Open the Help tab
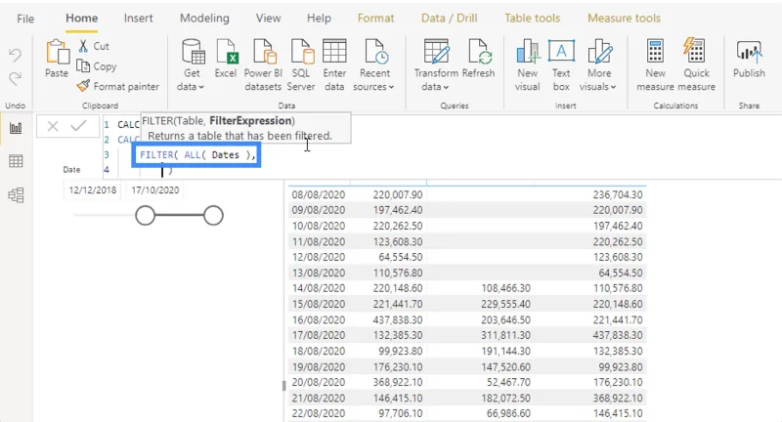Image resolution: width=782 pixels, height=422 pixels. click(319, 19)
